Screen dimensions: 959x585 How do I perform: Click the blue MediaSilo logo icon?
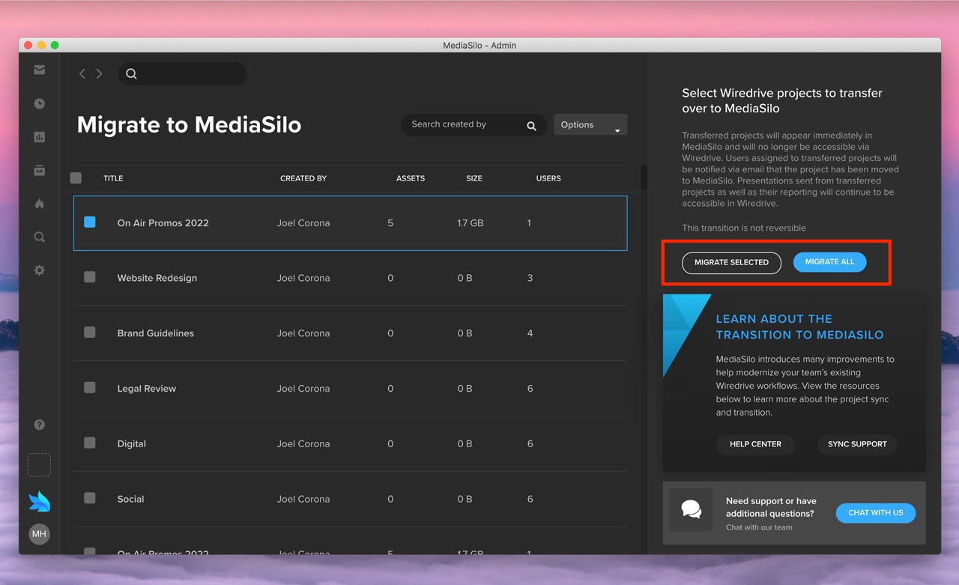coord(39,500)
